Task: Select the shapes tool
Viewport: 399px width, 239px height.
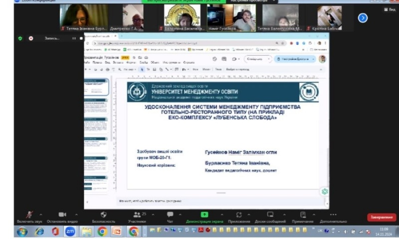Action: pyautogui.click(x=161, y=69)
